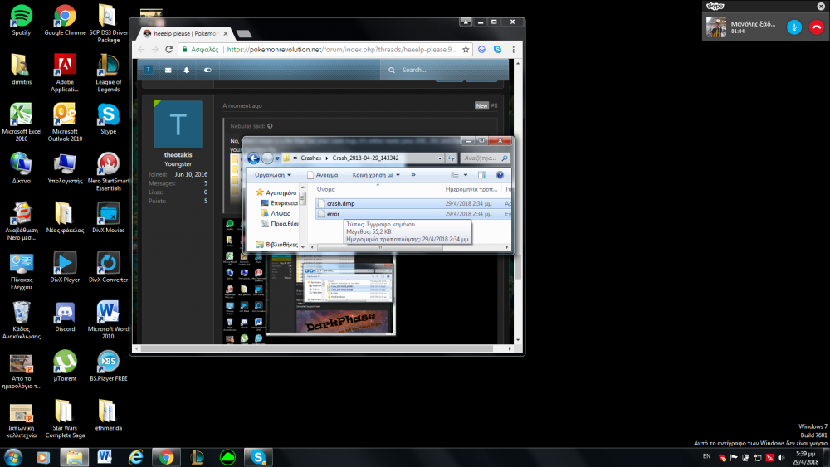Open theotakis user profile link
830x467 pixels.
click(178, 154)
